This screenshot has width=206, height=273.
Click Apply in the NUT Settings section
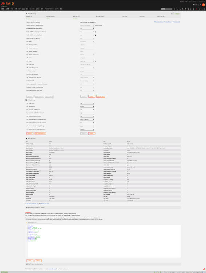84,96
